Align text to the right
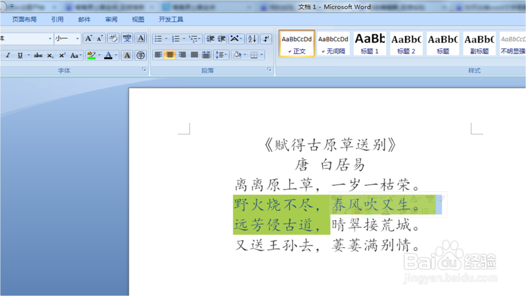526x296 pixels. point(182,55)
